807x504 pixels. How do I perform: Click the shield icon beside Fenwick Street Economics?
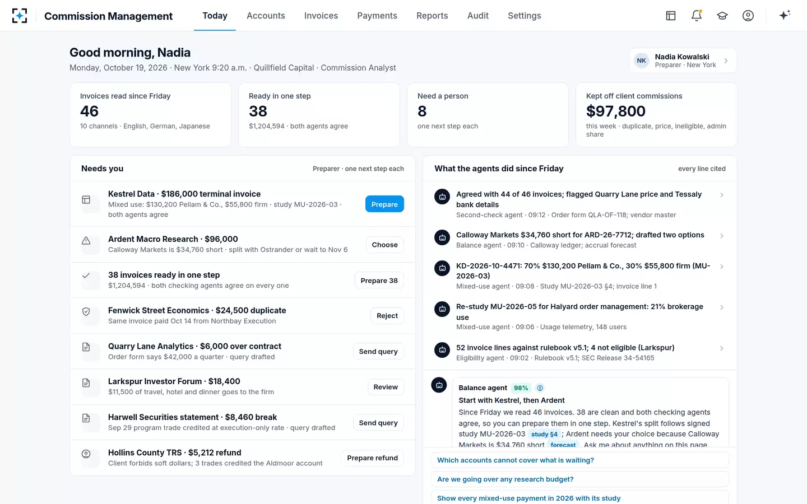coord(86,312)
